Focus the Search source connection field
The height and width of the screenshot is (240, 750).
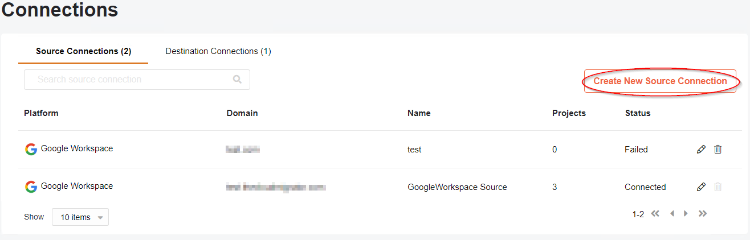pyautogui.click(x=137, y=80)
